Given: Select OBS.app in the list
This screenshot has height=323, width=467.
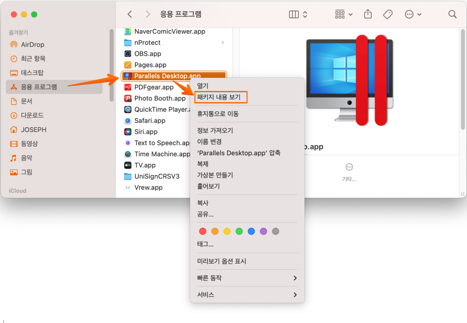Looking at the screenshot, I should [x=174, y=54].
